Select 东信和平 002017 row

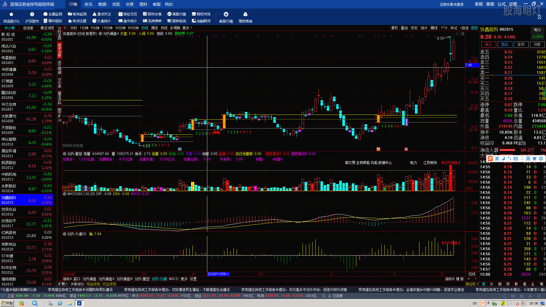coord(26,223)
